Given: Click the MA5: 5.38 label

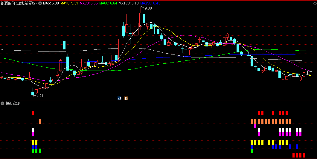Looking at the screenshot, I should click(x=51, y=3).
